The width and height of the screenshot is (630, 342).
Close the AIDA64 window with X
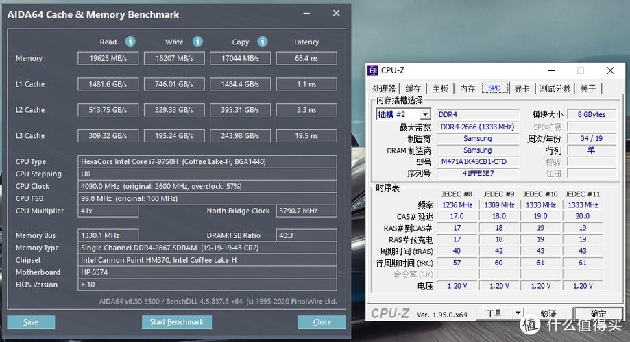(x=337, y=13)
